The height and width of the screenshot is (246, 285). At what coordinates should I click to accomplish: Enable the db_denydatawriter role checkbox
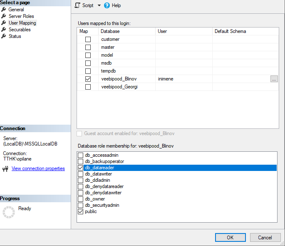(x=81, y=193)
